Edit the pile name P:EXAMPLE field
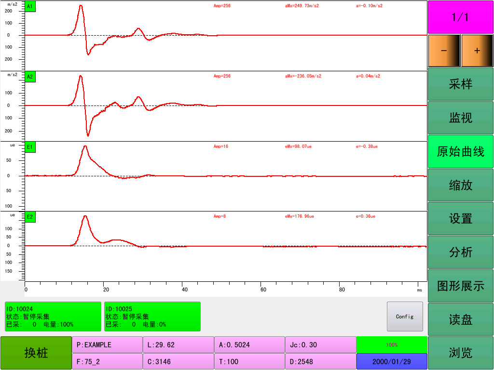This screenshot has height=370, width=494. pyautogui.click(x=107, y=345)
